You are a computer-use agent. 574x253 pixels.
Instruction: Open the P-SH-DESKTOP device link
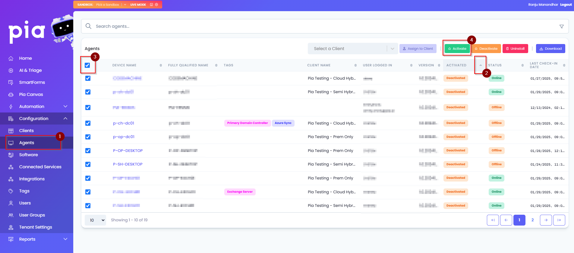[128, 164]
